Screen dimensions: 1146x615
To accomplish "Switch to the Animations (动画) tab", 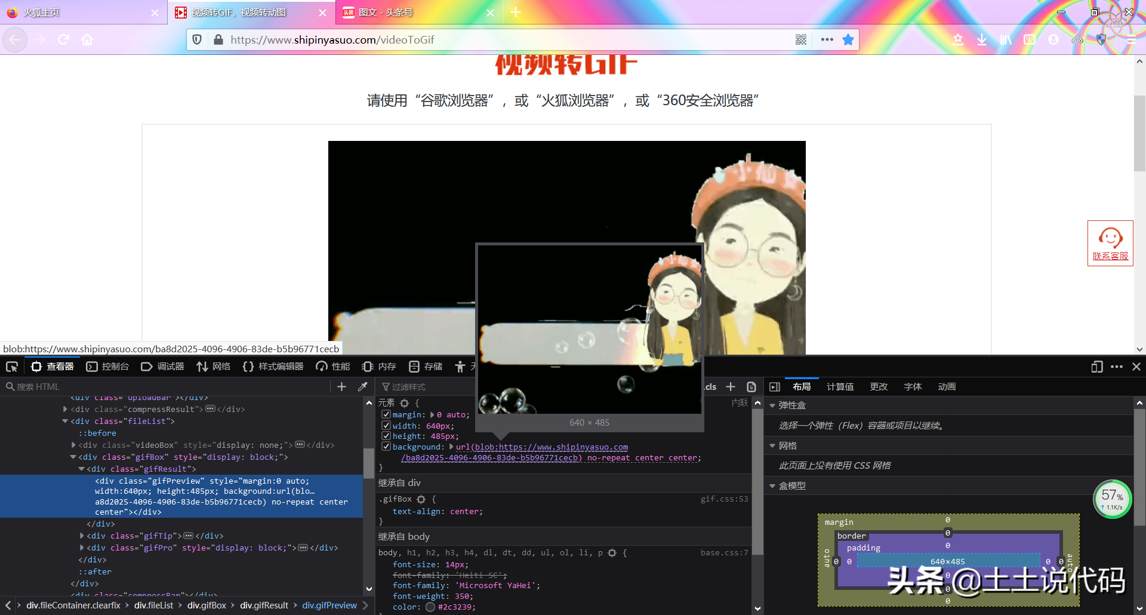I will (x=947, y=387).
